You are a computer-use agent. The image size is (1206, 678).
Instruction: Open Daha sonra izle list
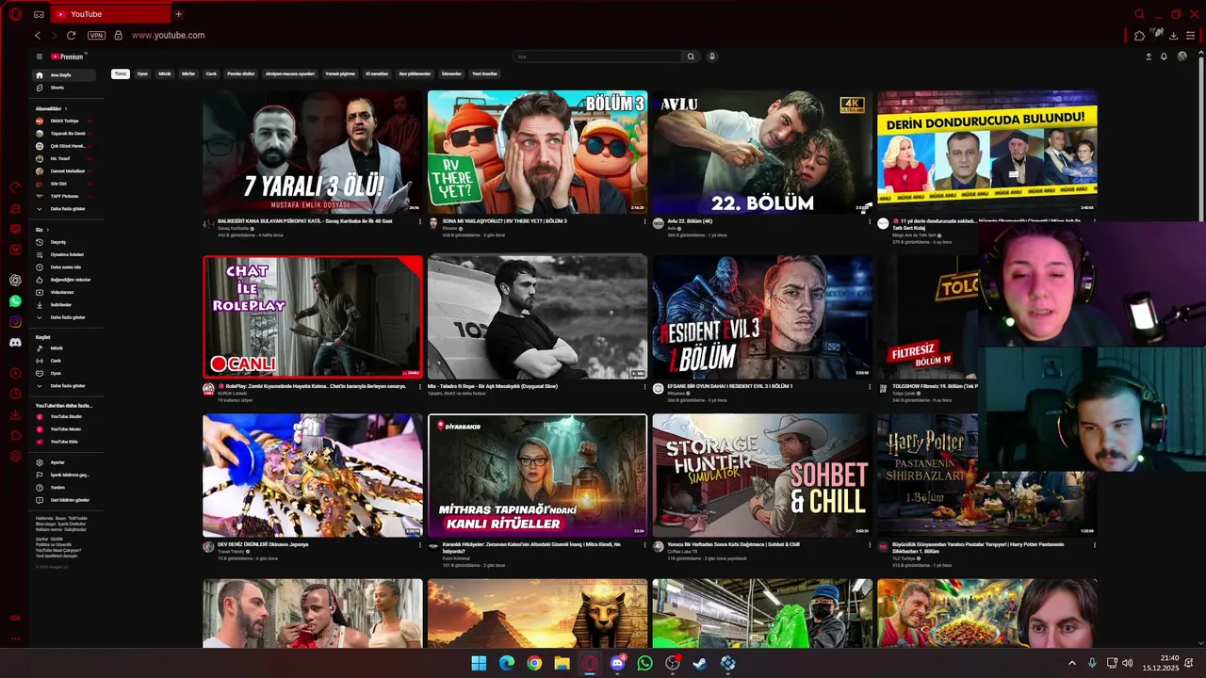(66, 266)
